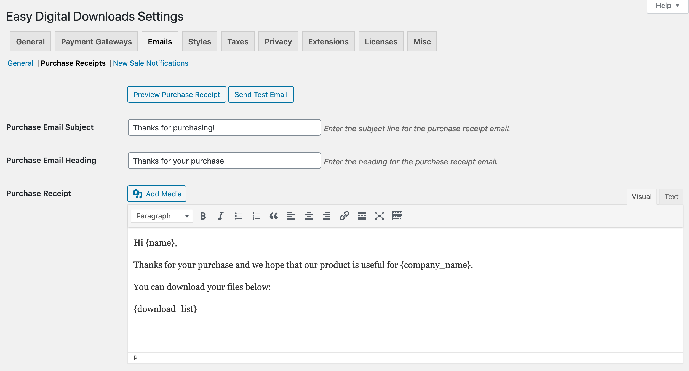Insert a bulleted list
Image resolution: width=689 pixels, height=371 pixels.
238,216
